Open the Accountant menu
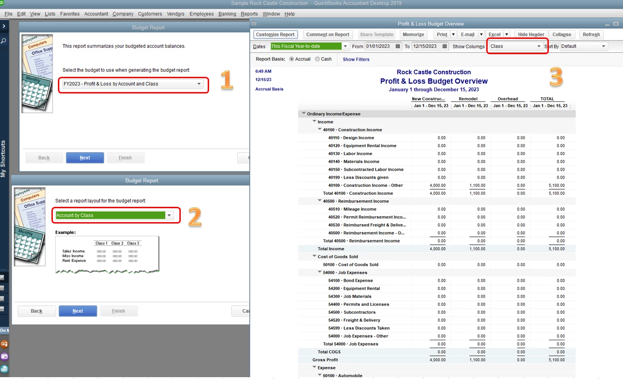Image resolution: width=623 pixels, height=379 pixels. coord(96,14)
